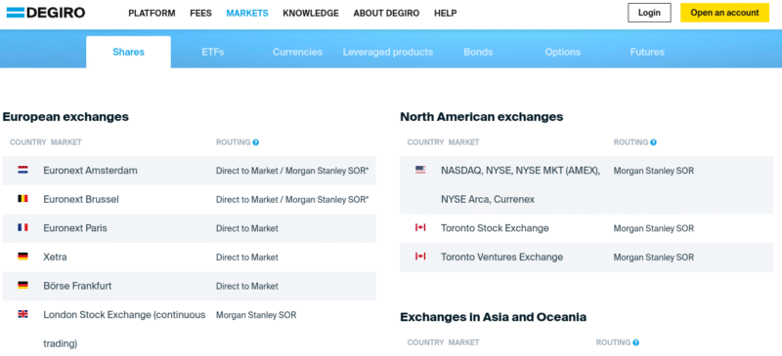Click the Routing help icon under Asia and Oceania
This screenshot has width=782, height=356.
(636, 342)
